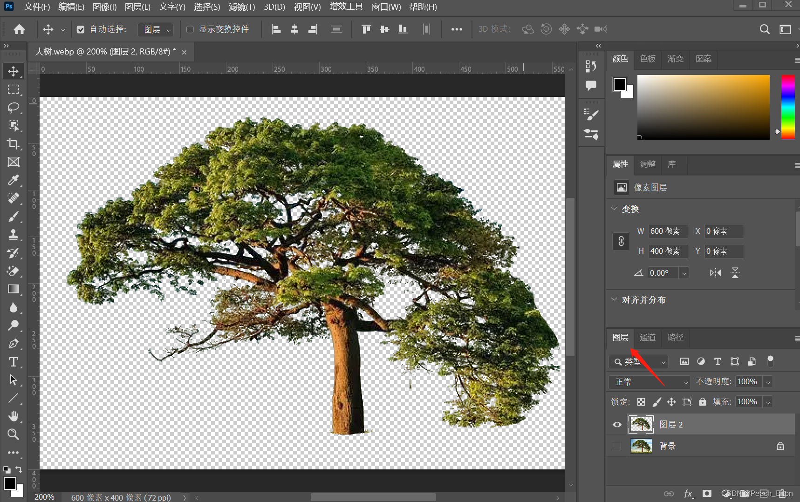Image resolution: width=800 pixels, height=502 pixels.
Task: Switch to the Adjustments tab
Action: (648, 164)
